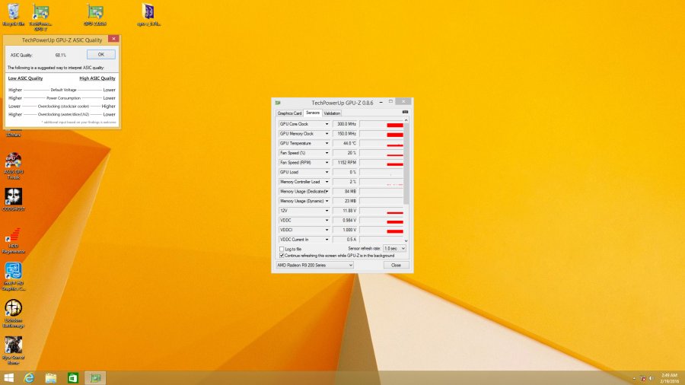Select the GPU-Z taskbar button
This screenshot has width=685, height=385.
[95, 377]
